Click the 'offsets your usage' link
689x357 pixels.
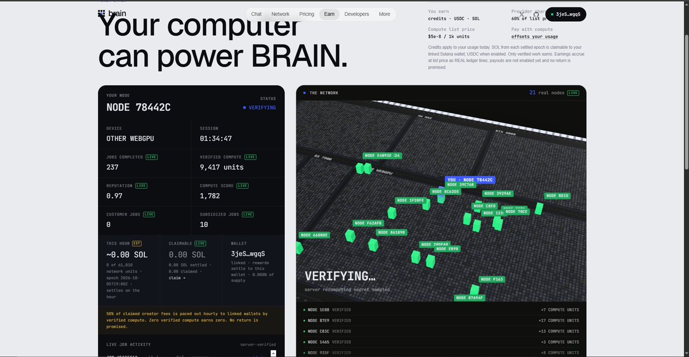535,37
